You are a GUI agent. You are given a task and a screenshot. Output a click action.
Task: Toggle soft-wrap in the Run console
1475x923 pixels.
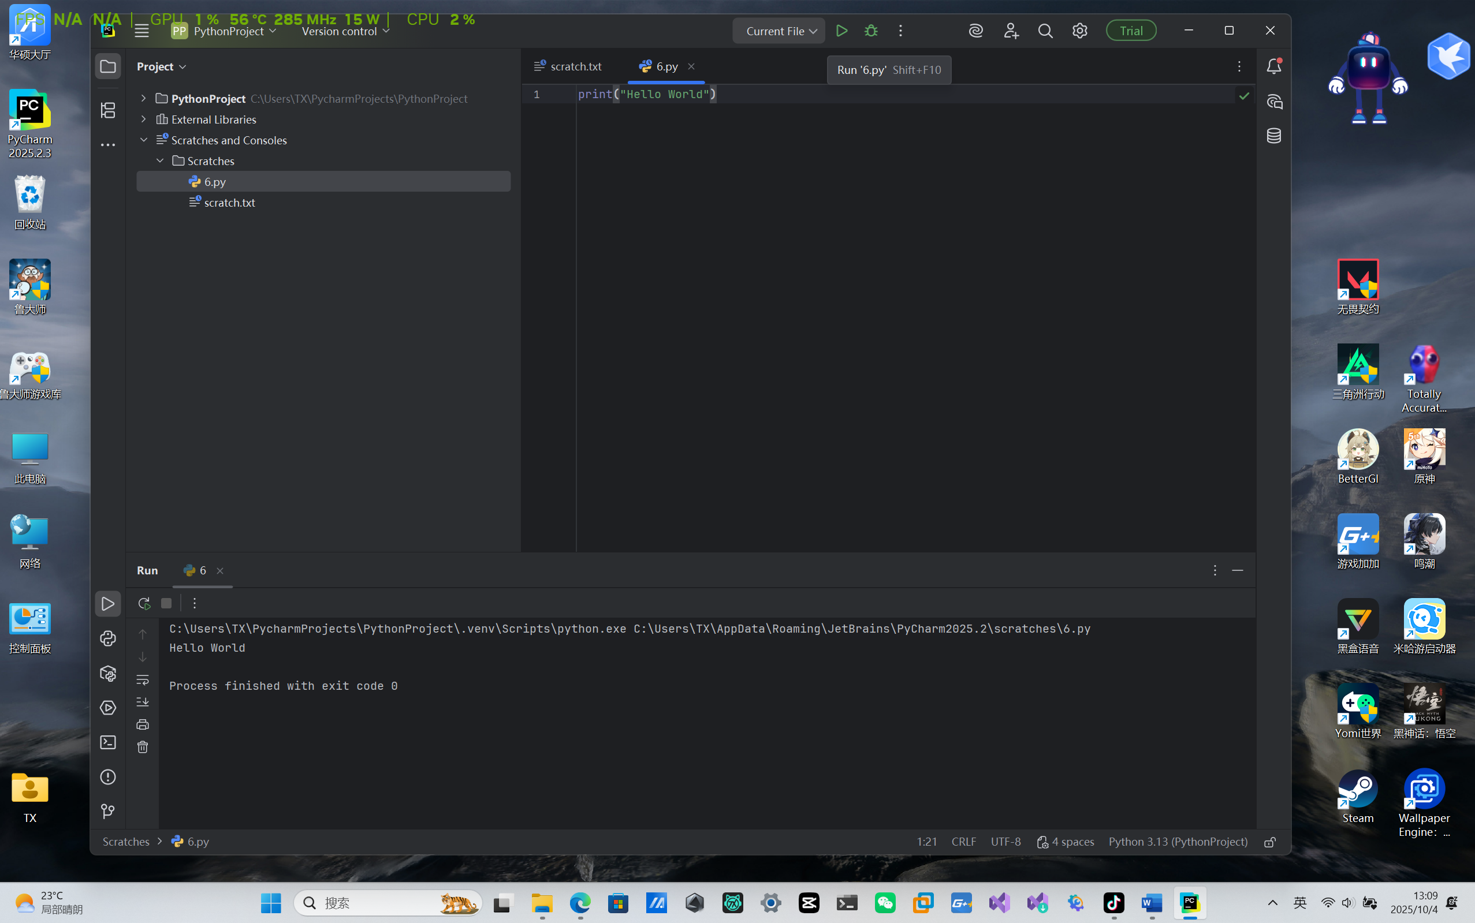(142, 679)
